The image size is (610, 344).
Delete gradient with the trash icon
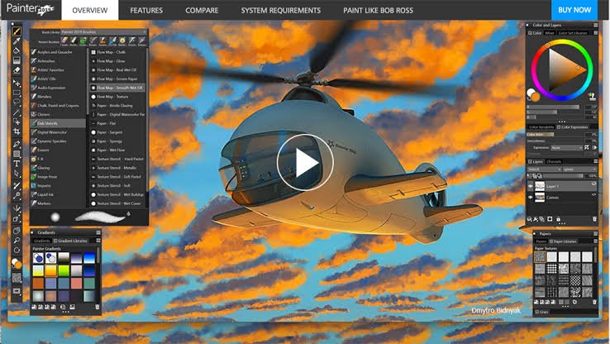coord(98,307)
